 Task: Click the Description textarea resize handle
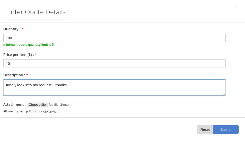224,94
